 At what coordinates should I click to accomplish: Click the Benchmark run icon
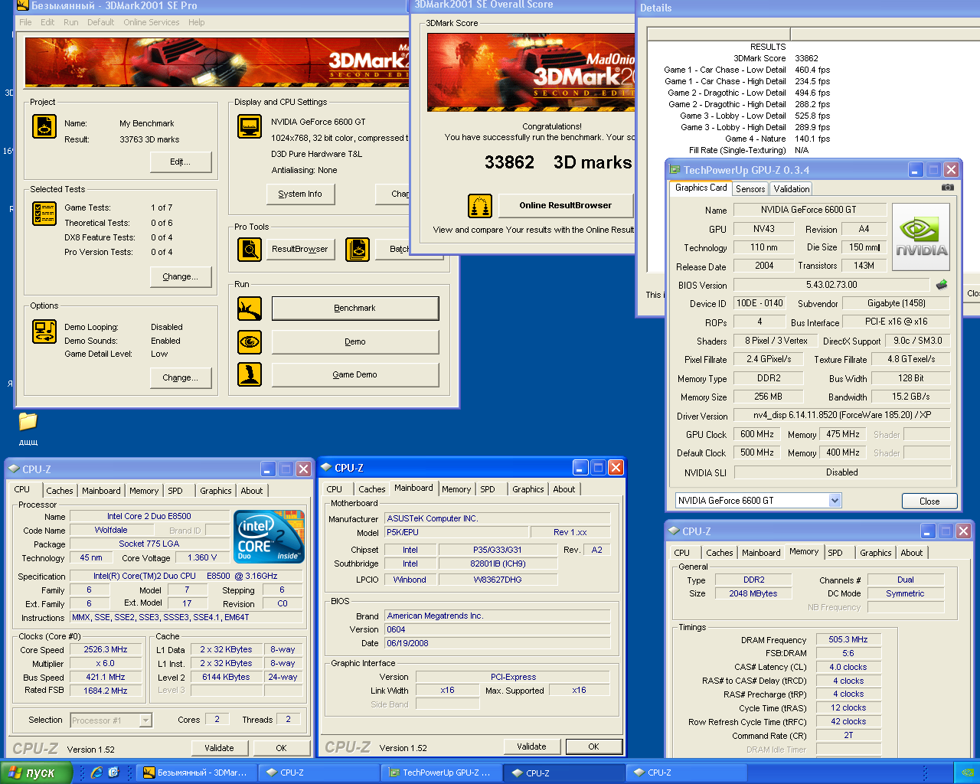point(250,309)
